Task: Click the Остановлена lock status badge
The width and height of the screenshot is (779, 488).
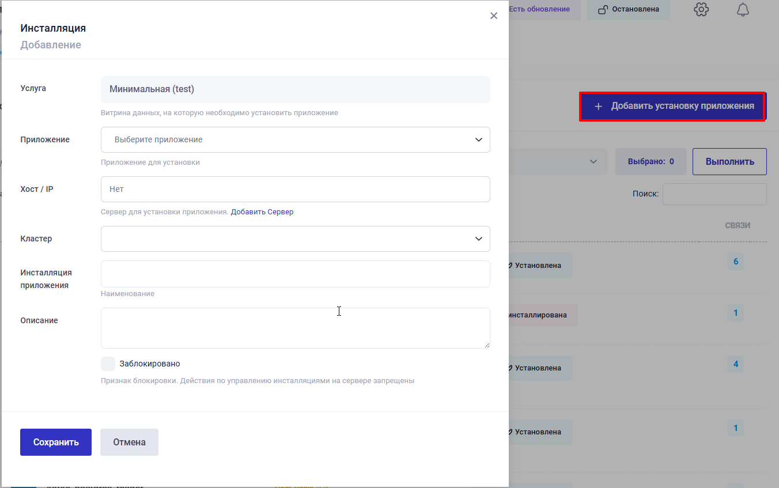Action: click(x=628, y=10)
